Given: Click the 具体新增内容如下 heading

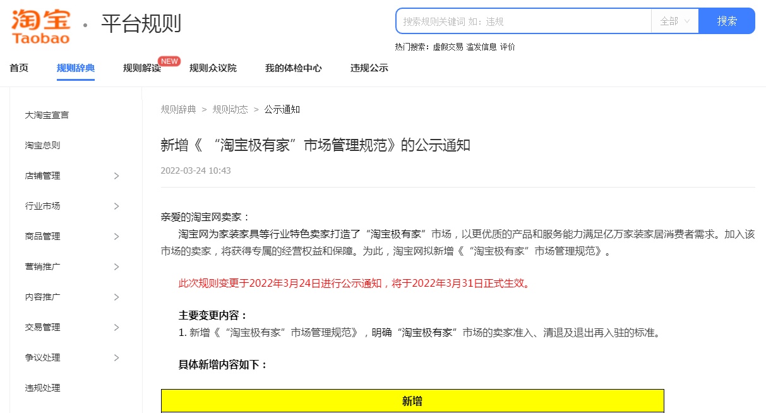Looking at the screenshot, I should tap(224, 364).
